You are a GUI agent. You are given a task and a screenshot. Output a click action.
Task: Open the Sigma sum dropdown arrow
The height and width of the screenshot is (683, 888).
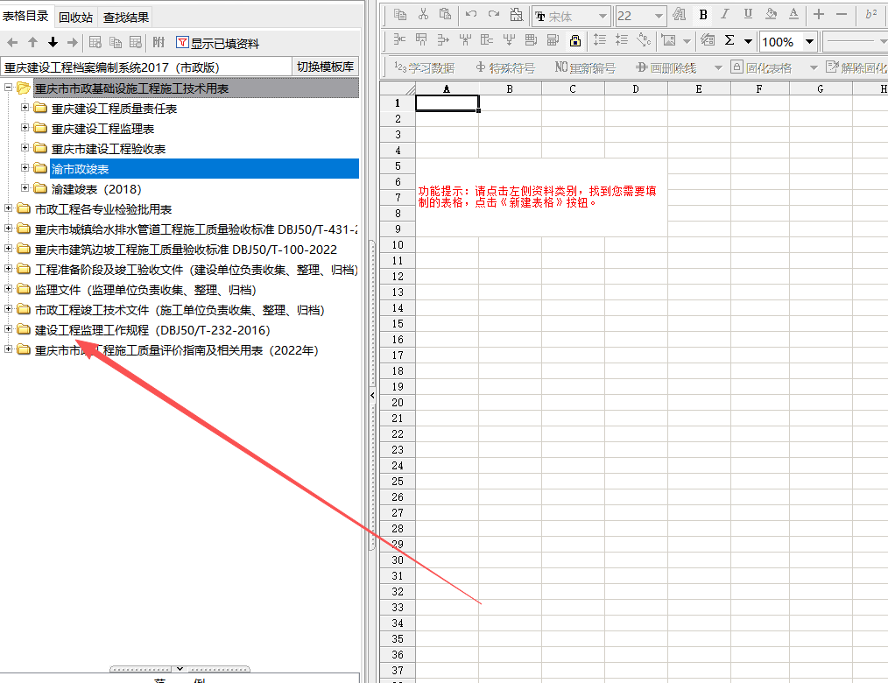click(x=748, y=41)
